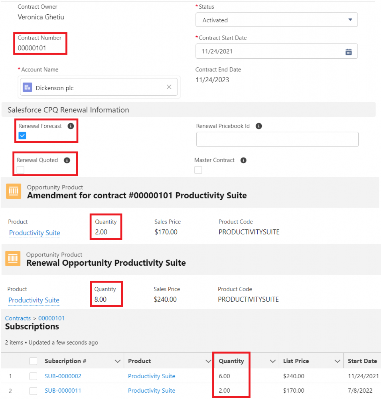Clear the Dickenson plc account selection
The width and height of the screenshot is (381, 399).
[x=169, y=87]
